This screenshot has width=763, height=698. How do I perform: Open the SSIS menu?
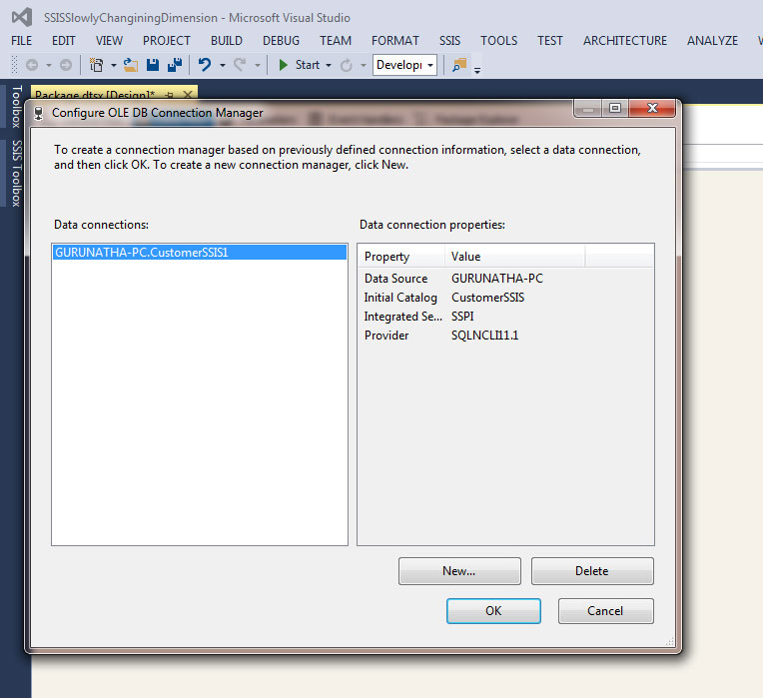tap(449, 40)
